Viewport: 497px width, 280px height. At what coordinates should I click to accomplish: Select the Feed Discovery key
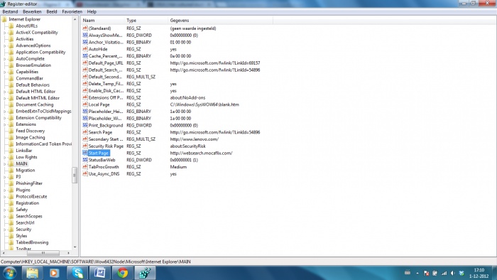[30, 131]
